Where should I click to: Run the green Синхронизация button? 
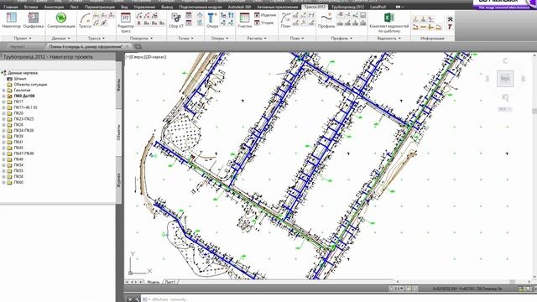pos(61,20)
